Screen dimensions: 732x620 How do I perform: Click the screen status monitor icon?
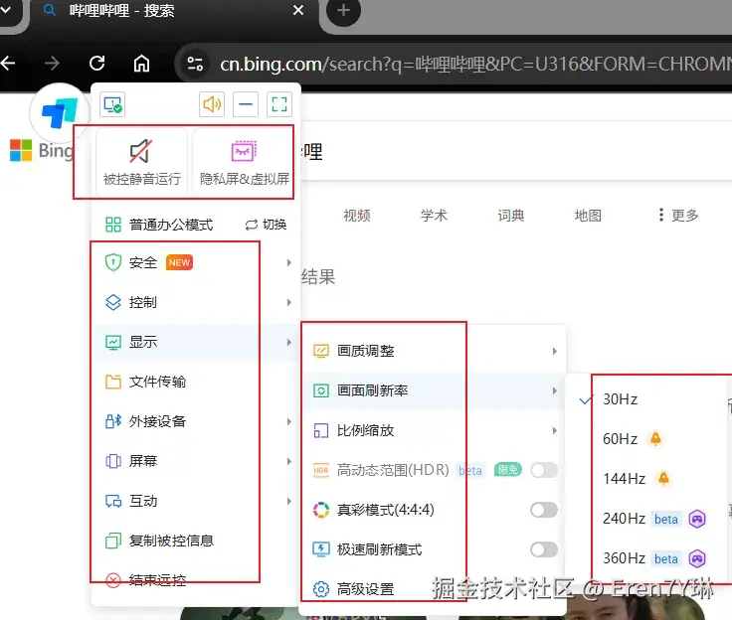click(x=112, y=104)
